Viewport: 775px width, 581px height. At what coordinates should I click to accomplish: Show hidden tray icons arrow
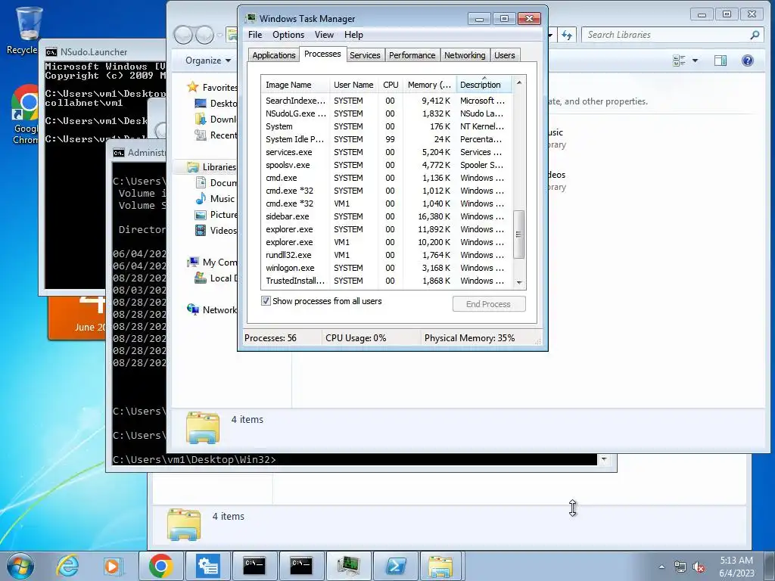pyautogui.click(x=661, y=567)
